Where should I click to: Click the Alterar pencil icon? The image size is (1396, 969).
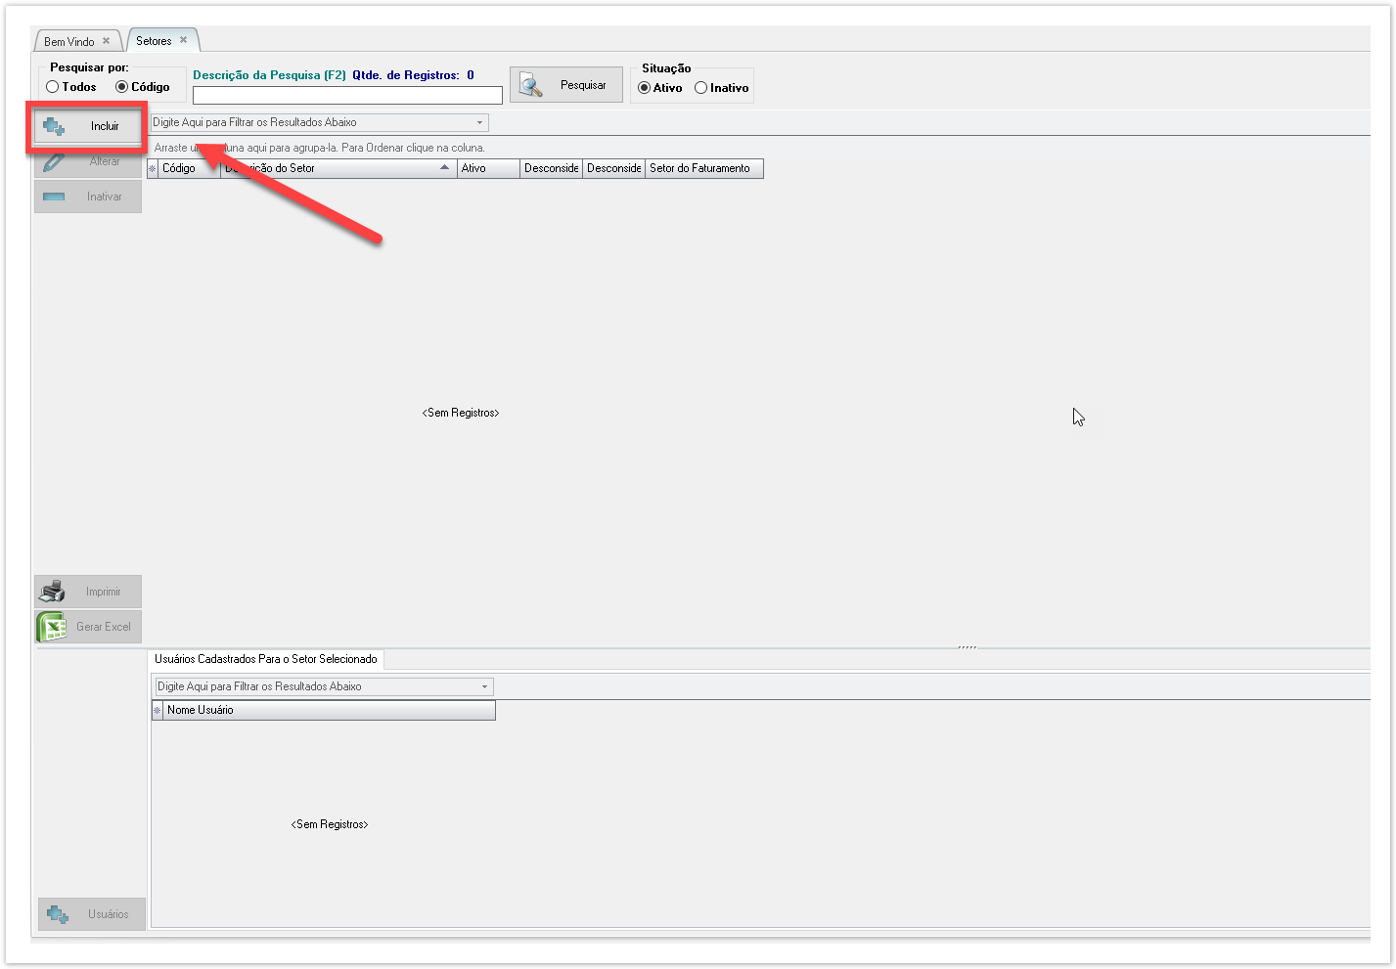click(55, 162)
